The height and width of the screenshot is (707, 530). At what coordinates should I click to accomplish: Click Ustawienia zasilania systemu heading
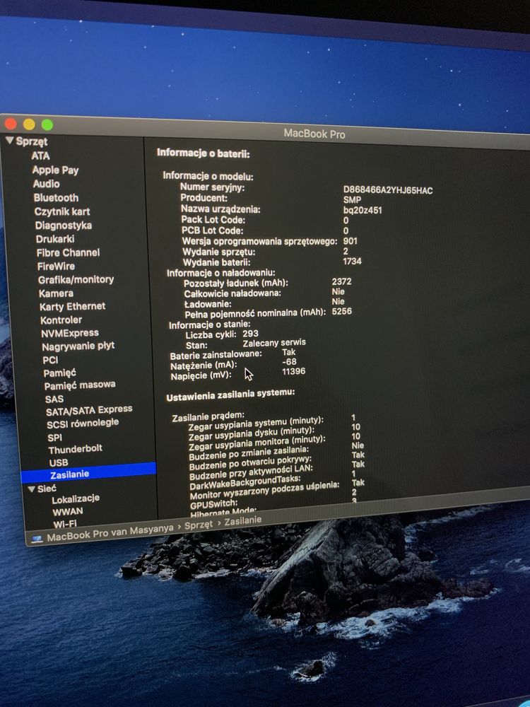coord(230,395)
